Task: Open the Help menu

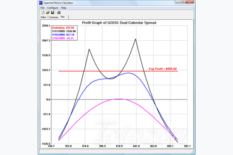Action: click(63, 8)
